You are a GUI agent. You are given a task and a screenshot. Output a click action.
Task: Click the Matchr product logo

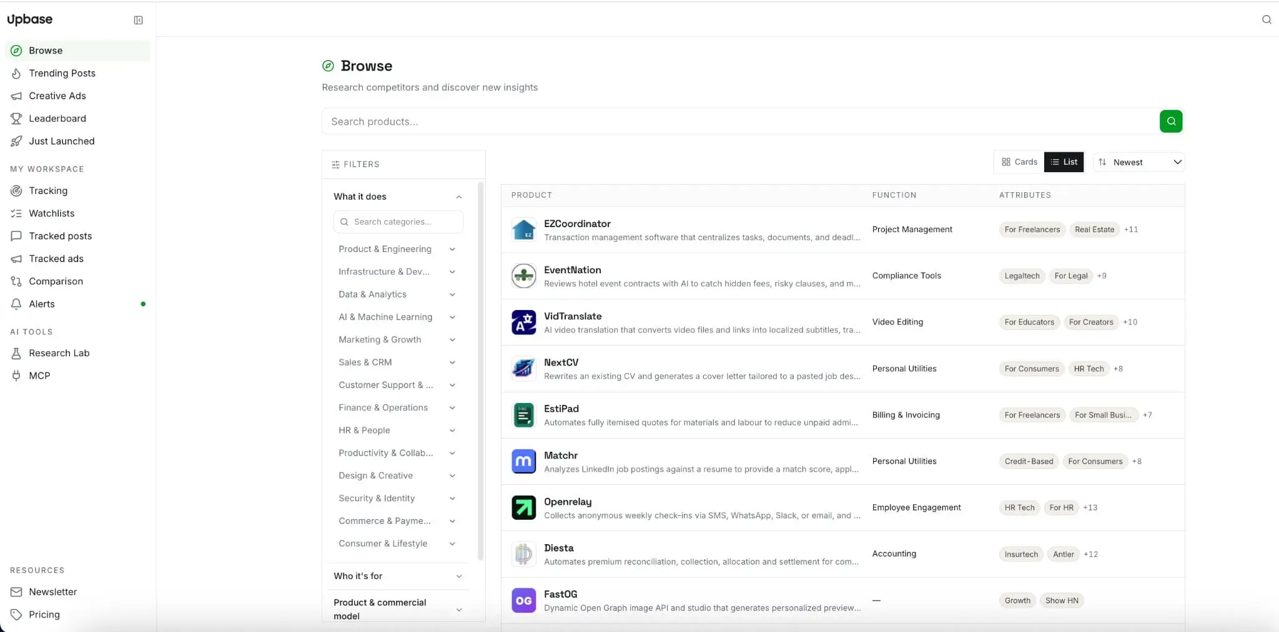pyautogui.click(x=523, y=461)
